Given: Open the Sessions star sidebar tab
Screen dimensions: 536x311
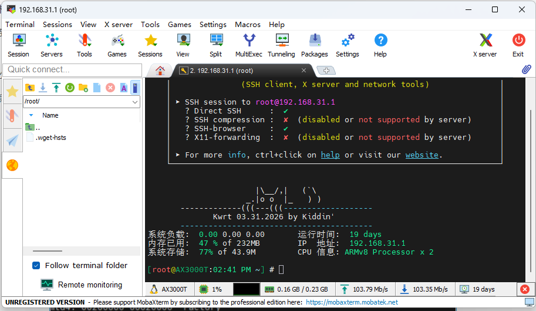Looking at the screenshot, I should 12,91.
